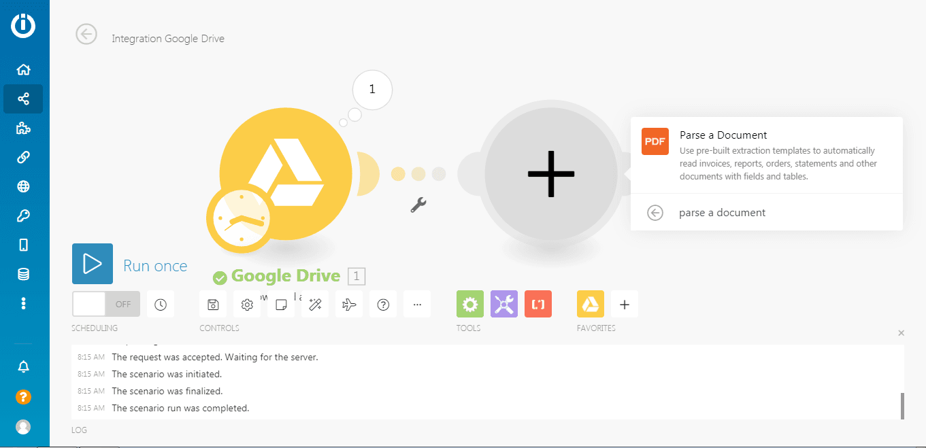Screen dimensions: 926x448
Task: Expand the three-dot more controls menu
Action: 417,305
